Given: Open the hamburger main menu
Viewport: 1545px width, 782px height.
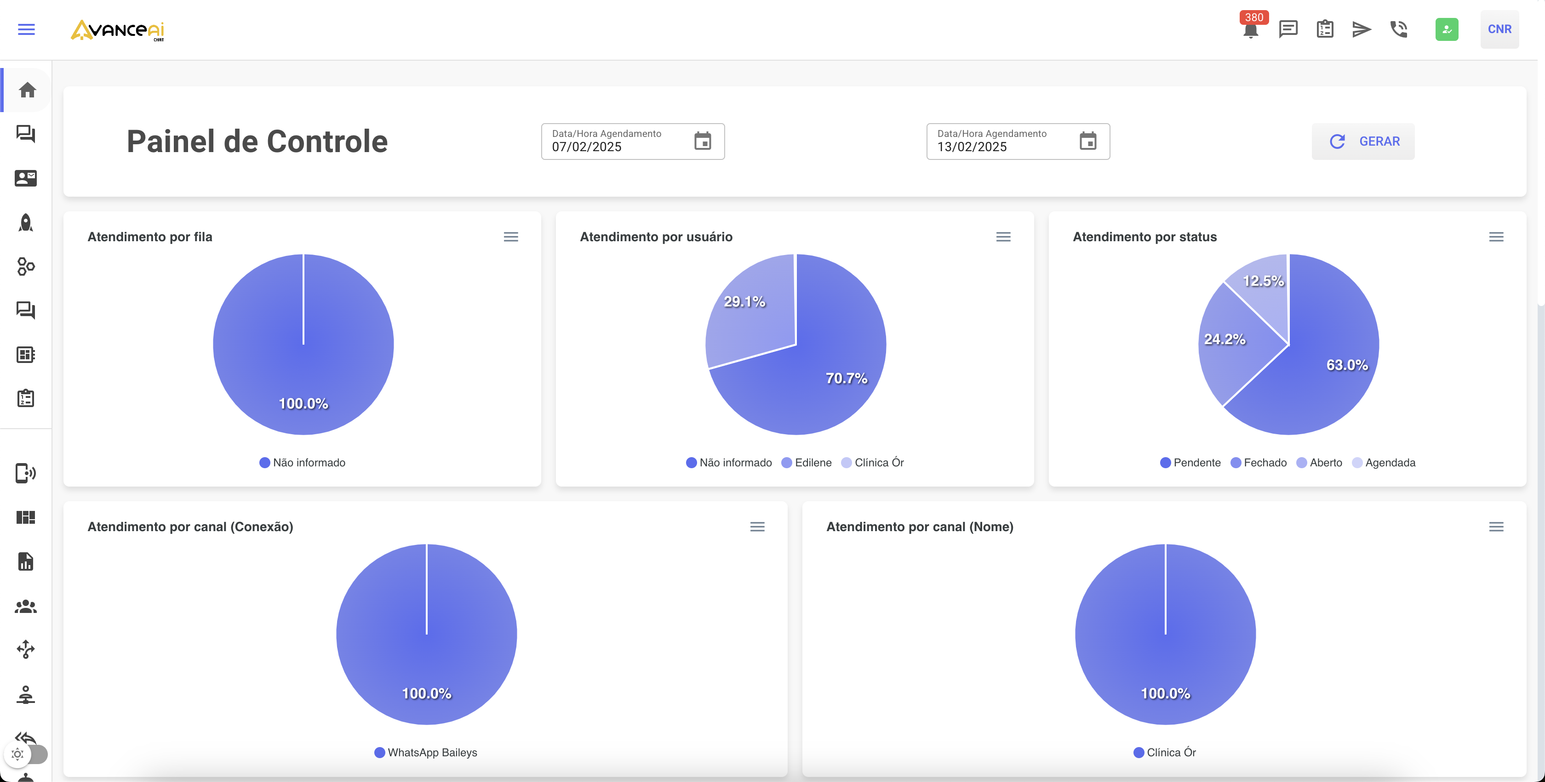Looking at the screenshot, I should click(26, 29).
